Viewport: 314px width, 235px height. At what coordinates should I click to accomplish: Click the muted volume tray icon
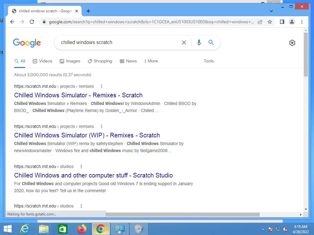click(285, 229)
